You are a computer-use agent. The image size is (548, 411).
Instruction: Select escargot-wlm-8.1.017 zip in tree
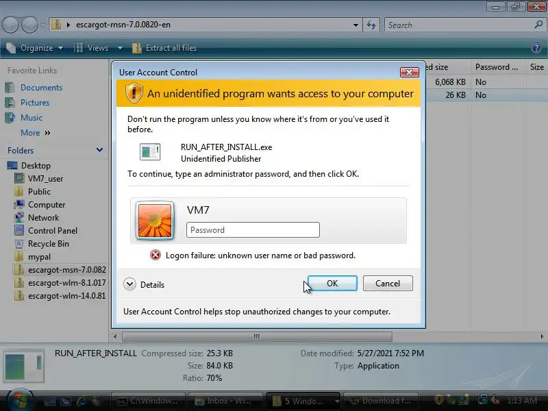pos(66,282)
